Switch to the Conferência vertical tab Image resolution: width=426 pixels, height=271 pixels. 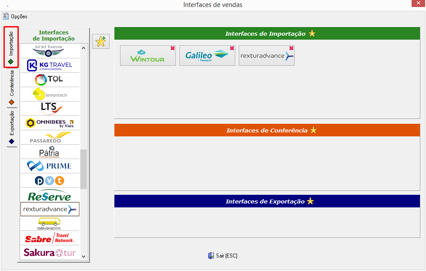12,87
